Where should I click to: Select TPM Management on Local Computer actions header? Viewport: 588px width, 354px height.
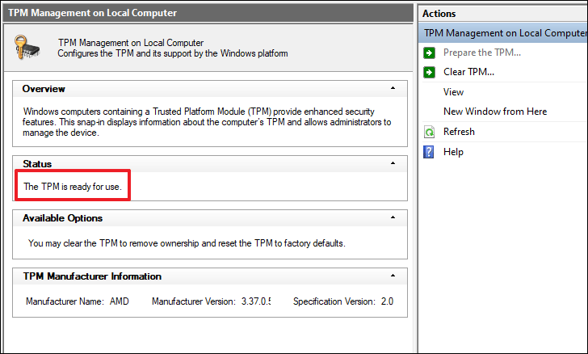tap(503, 33)
